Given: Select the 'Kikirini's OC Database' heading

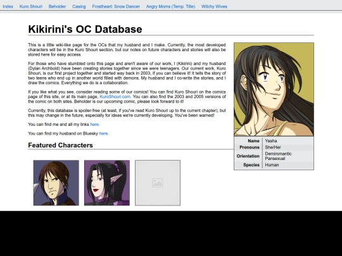Looking at the screenshot, I should [85, 29].
